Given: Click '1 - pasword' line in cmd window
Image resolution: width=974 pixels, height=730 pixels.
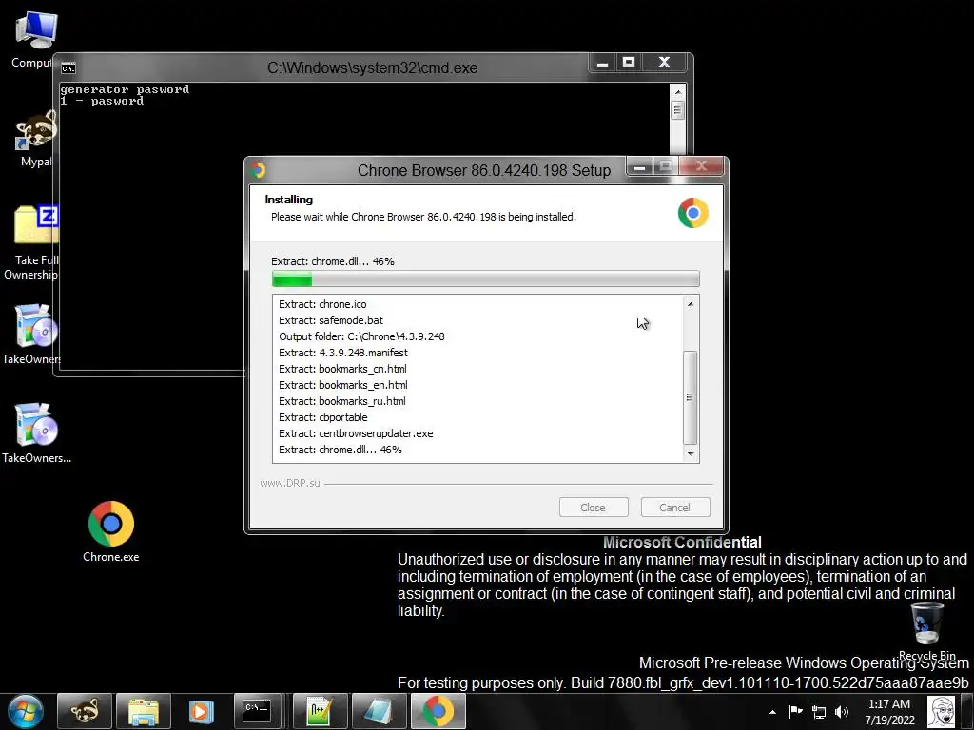Looking at the screenshot, I should pos(103,101).
